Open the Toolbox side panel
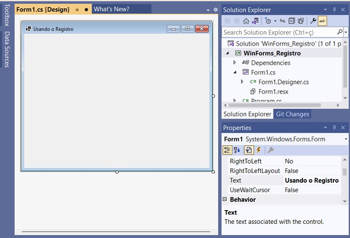Viewport: 350px width, 238px height. pos(7,16)
